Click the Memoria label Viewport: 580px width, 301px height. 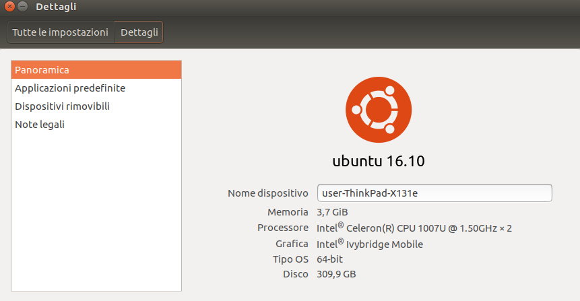(x=288, y=212)
